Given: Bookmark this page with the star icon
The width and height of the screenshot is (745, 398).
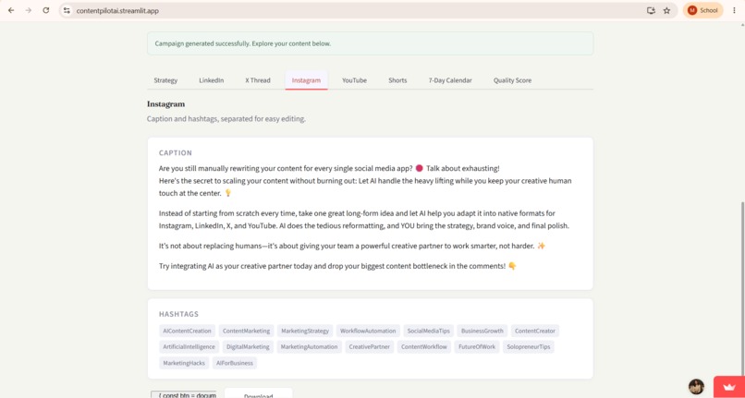Looking at the screenshot, I should (666, 10).
